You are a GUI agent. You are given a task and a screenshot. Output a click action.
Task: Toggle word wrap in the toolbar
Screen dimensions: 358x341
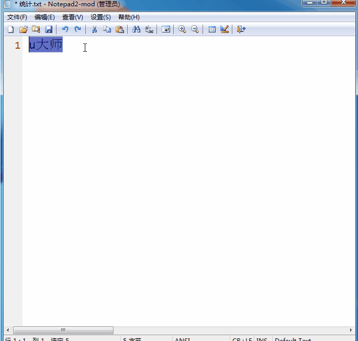pos(166,29)
